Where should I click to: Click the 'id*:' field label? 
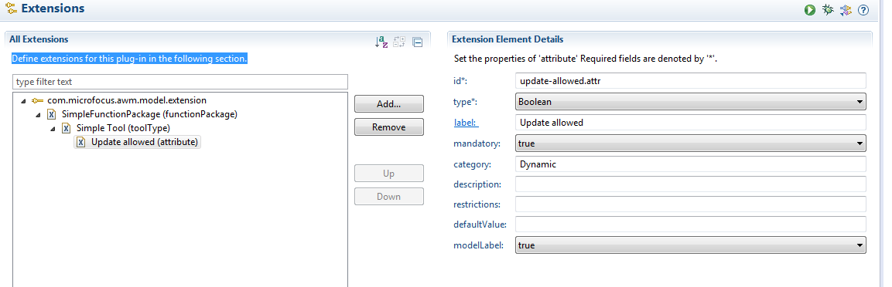[460, 81]
